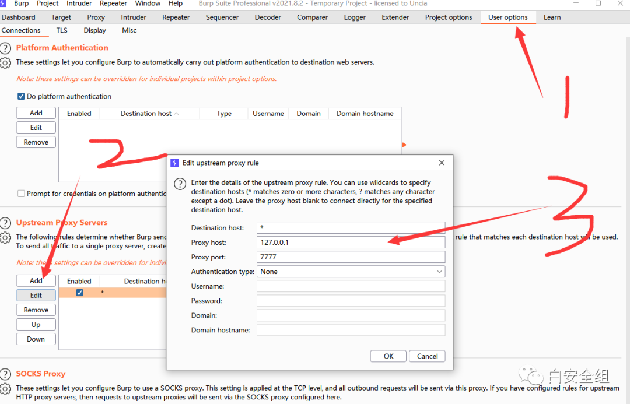Viewport: 630px width, 404px height.
Task: Switch to the Proxy tab
Action: (x=96, y=17)
